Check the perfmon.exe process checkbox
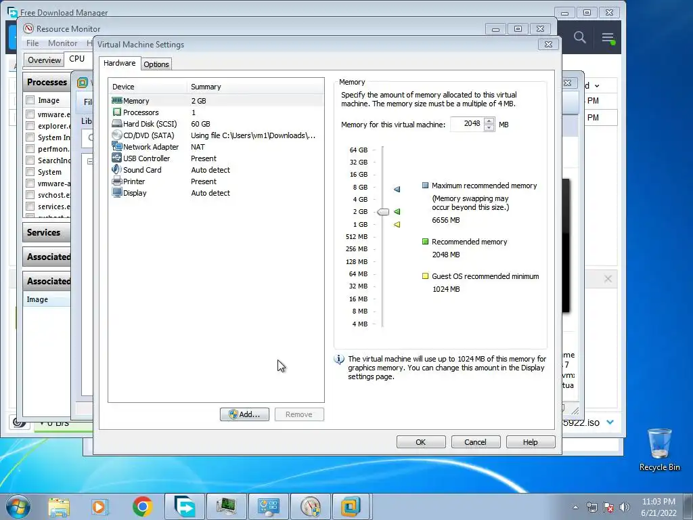Screen dimensions: 693x520 click(x=30, y=148)
